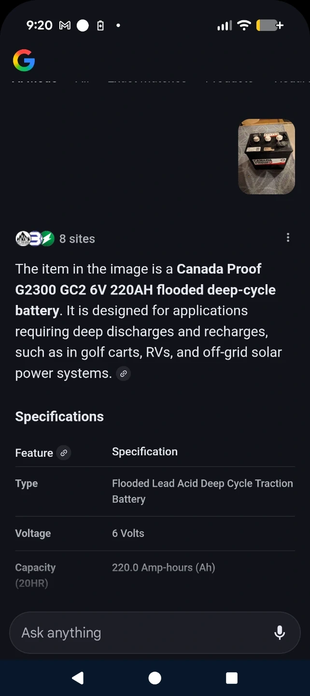Tap the 9:20 clock in status bar

click(x=40, y=26)
